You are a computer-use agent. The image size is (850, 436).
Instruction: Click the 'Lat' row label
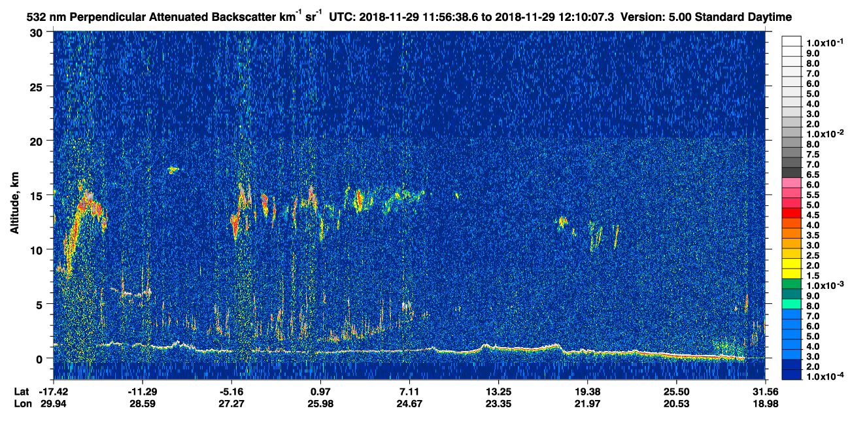click(x=22, y=391)
